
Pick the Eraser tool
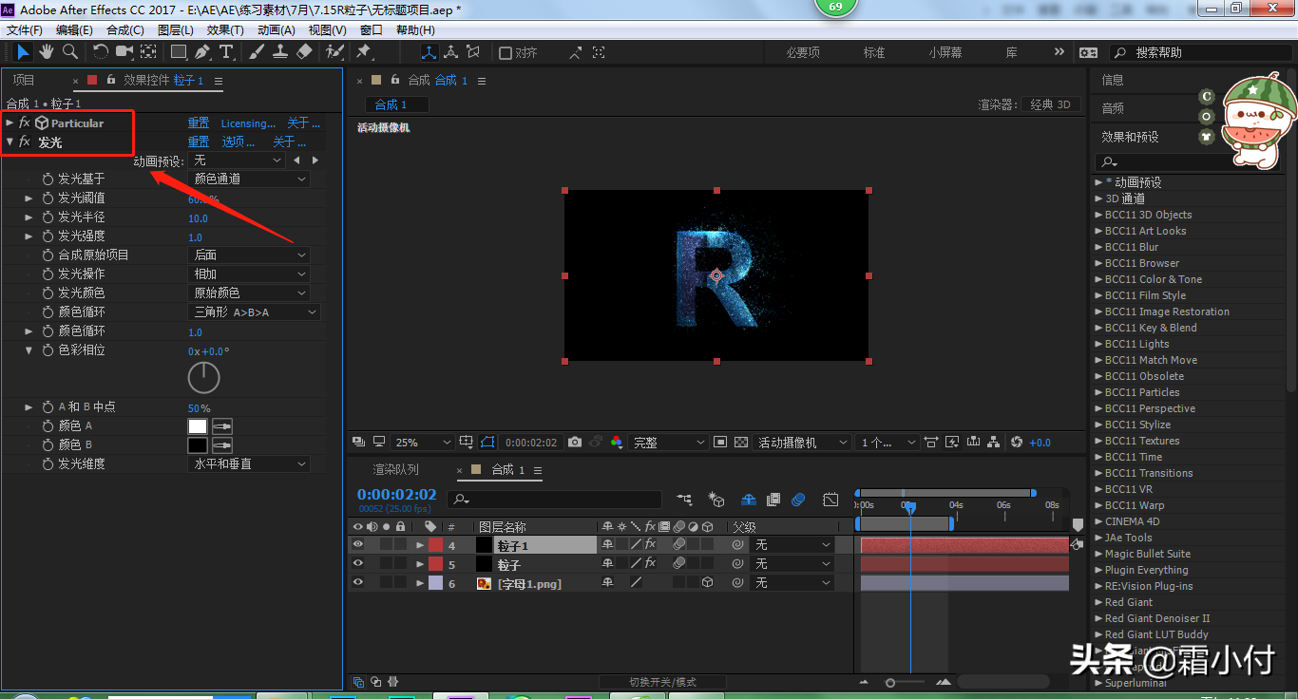click(x=304, y=51)
